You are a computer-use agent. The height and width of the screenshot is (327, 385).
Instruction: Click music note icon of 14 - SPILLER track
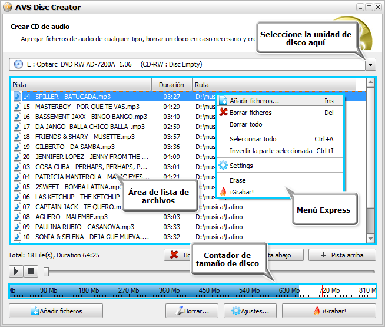coord(17,96)
